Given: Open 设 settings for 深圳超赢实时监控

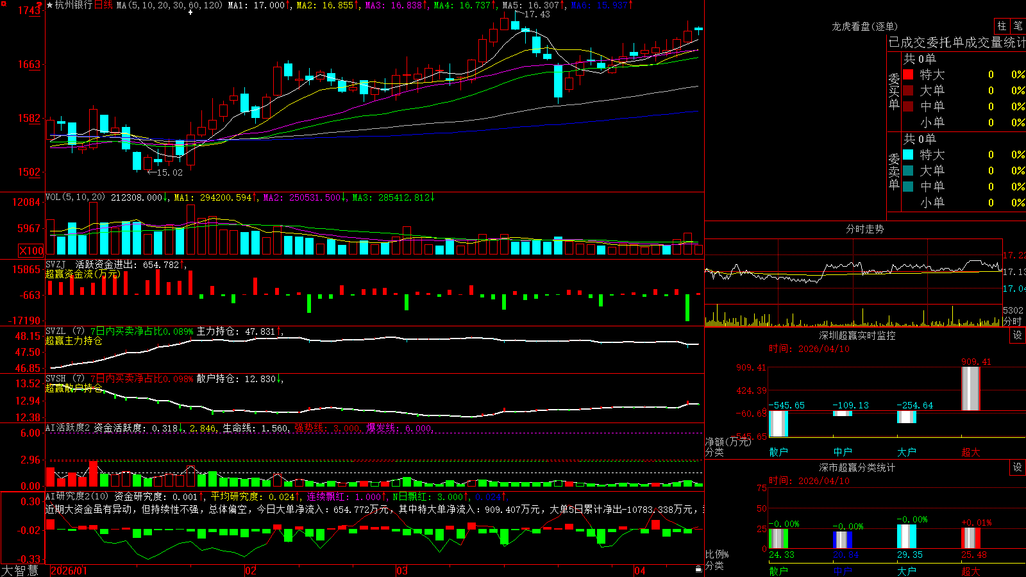Looking at the screenshot, I should point(1018,335).
